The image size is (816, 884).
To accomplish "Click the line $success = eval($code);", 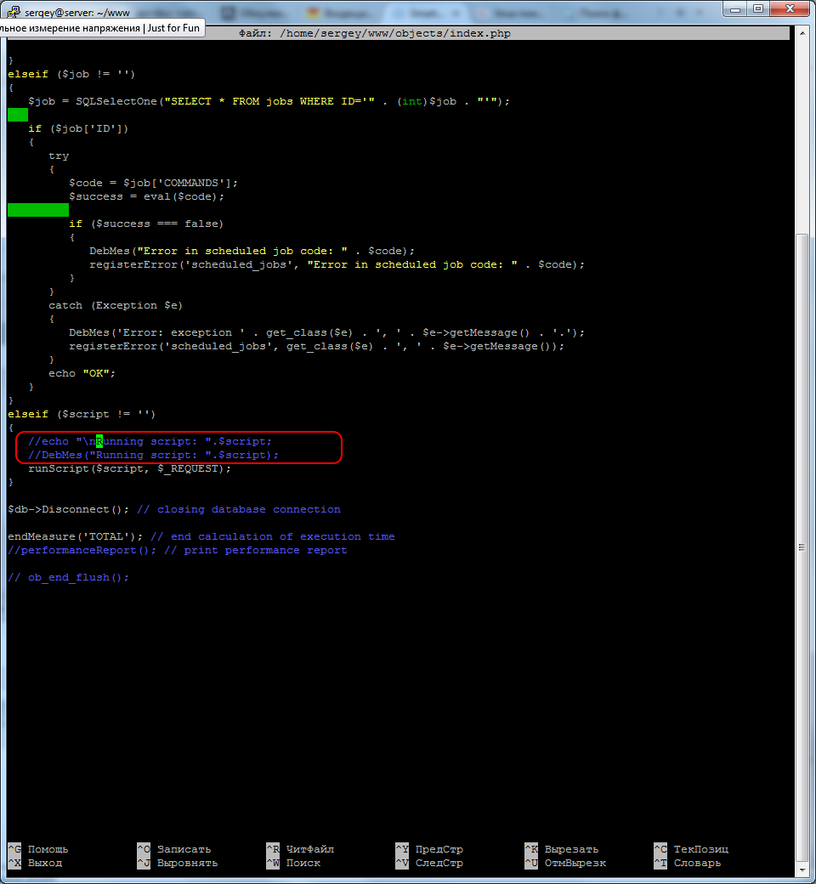I will coord(146,196).
